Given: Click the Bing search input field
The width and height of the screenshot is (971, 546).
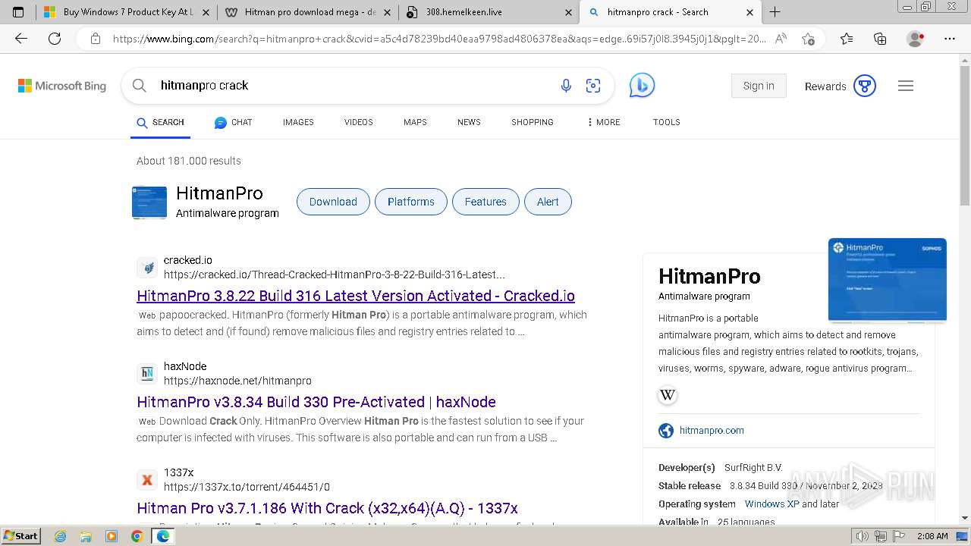Looking at the screenshot, I should click(x=356, y=86).
